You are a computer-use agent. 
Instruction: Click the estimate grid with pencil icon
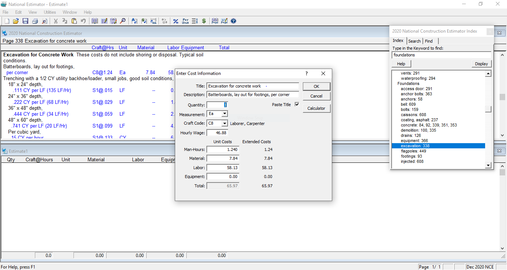(104, 21)
